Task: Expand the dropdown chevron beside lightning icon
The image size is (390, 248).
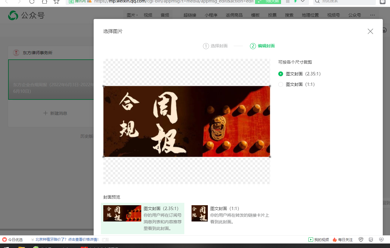Action: [303, 1]
